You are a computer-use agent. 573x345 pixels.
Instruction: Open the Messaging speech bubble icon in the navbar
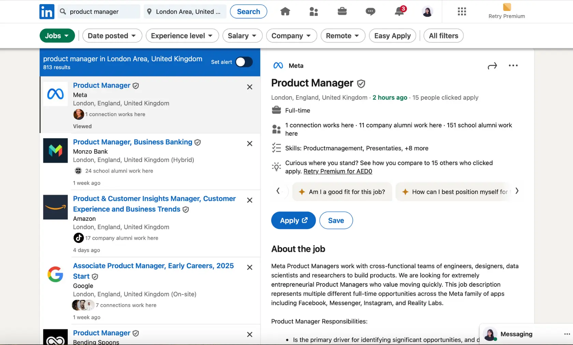tap(370, 12)
